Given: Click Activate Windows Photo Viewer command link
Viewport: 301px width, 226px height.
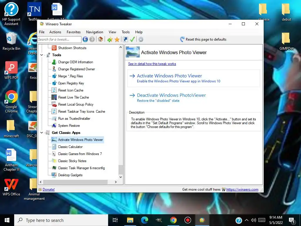Looking at the screenshot, I should [x=193, y=78].
